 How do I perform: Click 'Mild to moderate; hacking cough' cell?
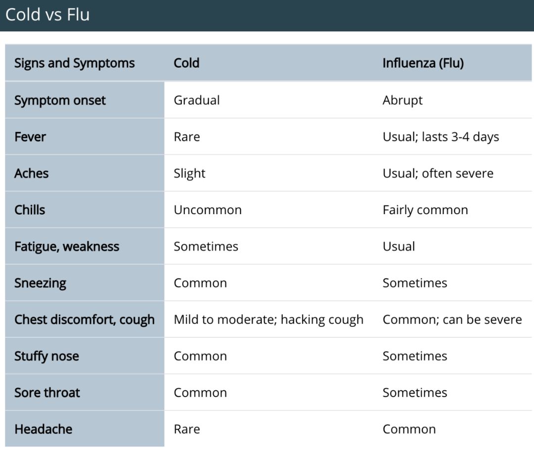point(268,319)
